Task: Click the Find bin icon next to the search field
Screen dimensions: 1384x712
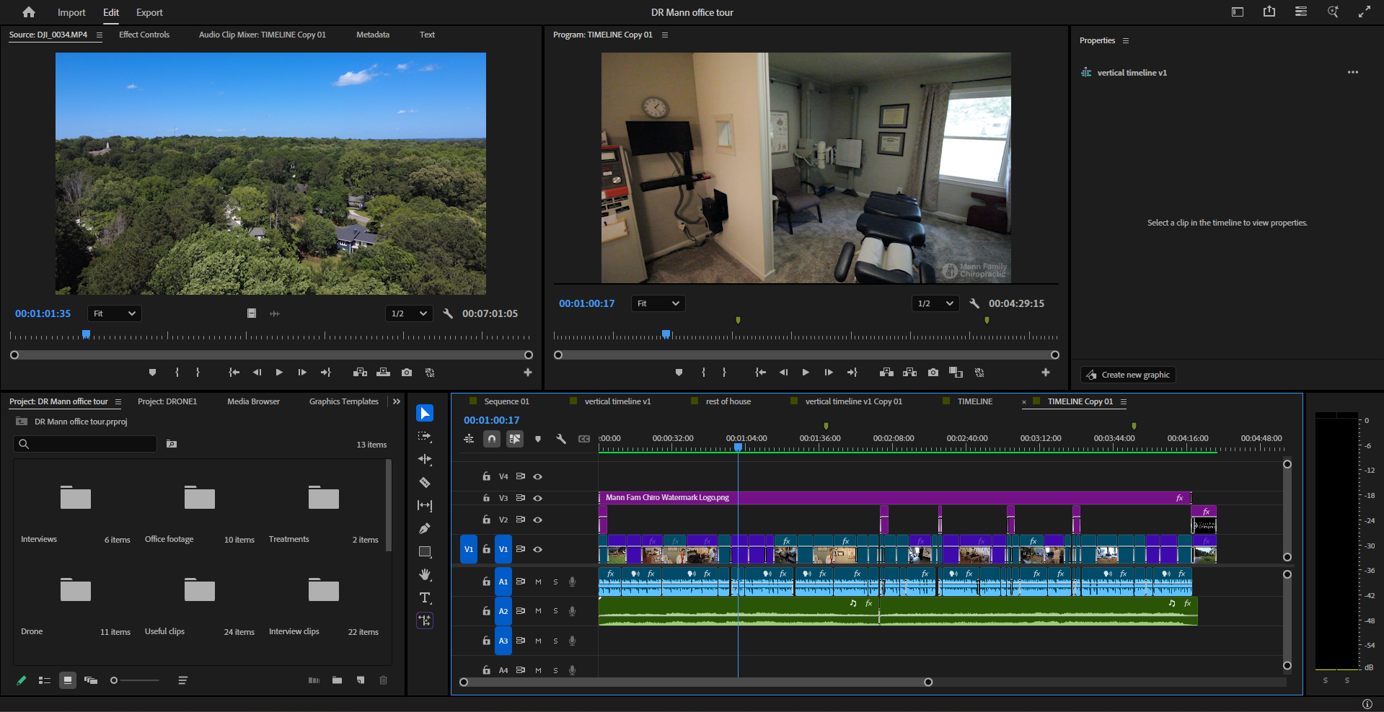Action: pos(172,444)
